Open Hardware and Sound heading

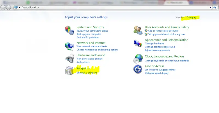click(91, 55)
